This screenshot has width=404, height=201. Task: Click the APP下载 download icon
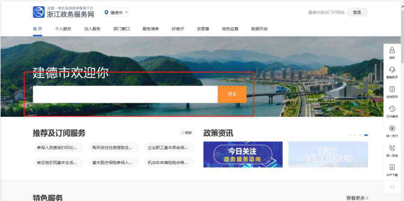click(x=392, y=167)
